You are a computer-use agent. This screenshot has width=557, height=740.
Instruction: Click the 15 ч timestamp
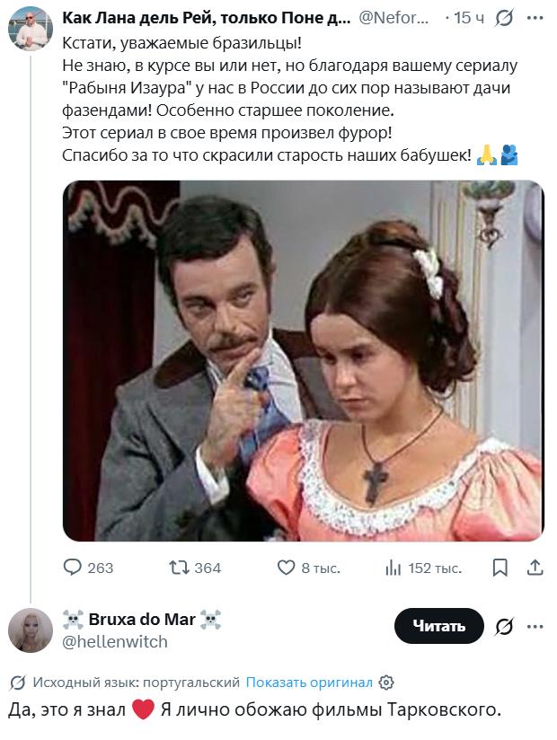[x=470, y=17]
